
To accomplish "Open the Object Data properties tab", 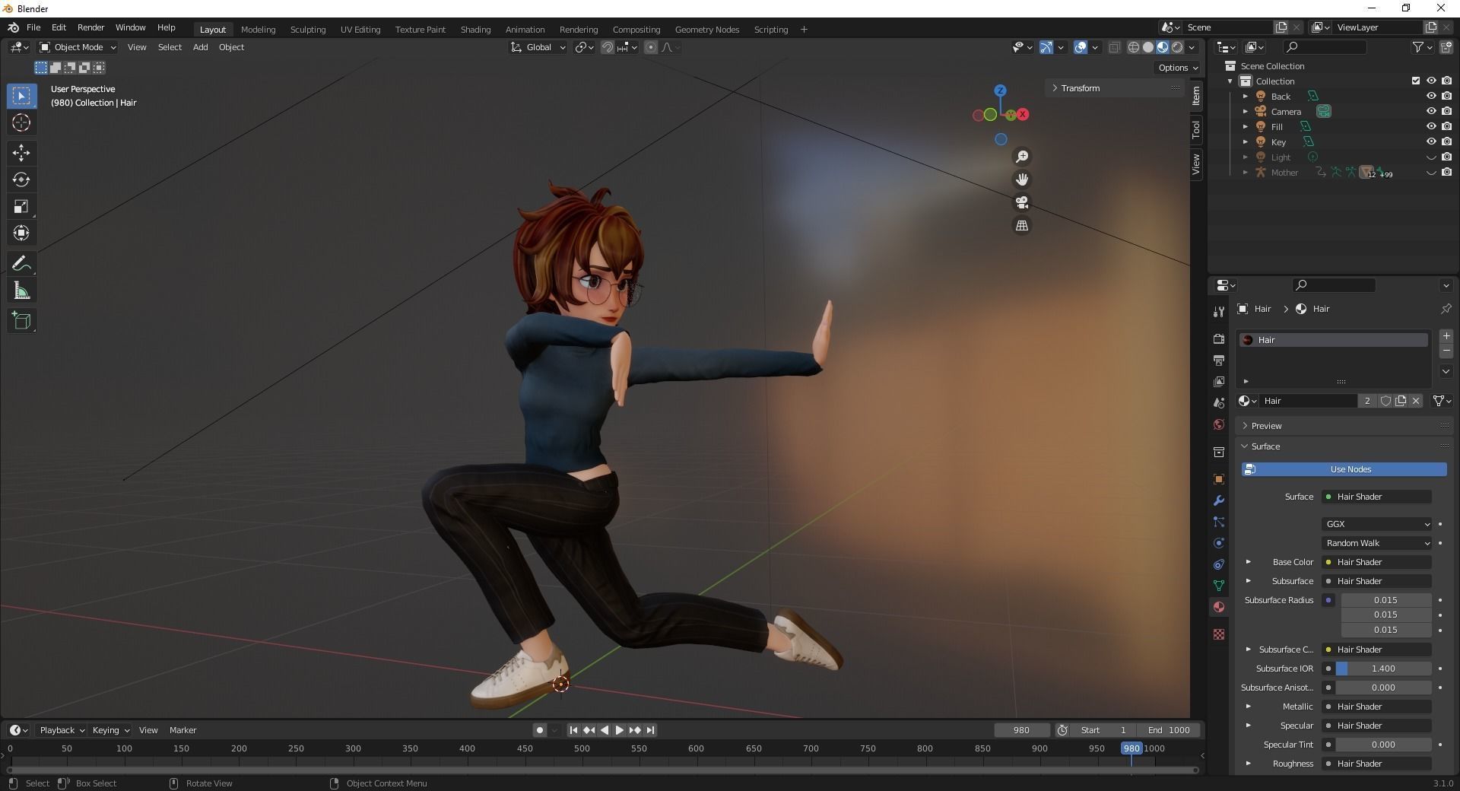I will (x=1219, y=586).
